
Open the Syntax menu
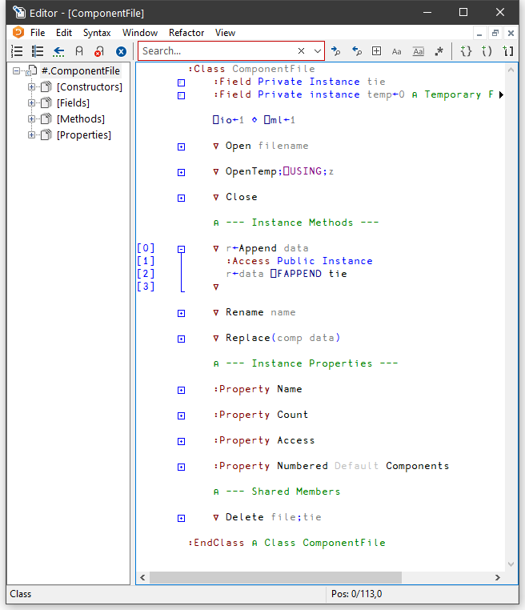click(x=97, y=33)
